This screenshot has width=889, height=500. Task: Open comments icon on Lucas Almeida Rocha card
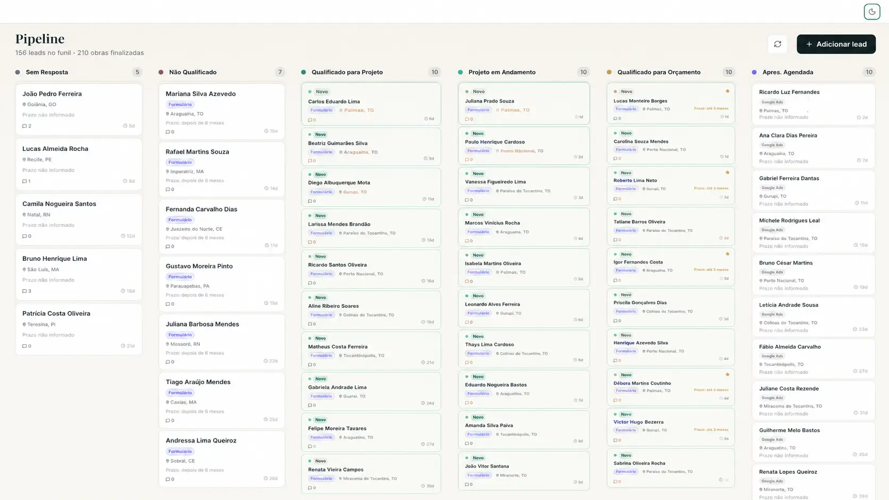(24, 181)
